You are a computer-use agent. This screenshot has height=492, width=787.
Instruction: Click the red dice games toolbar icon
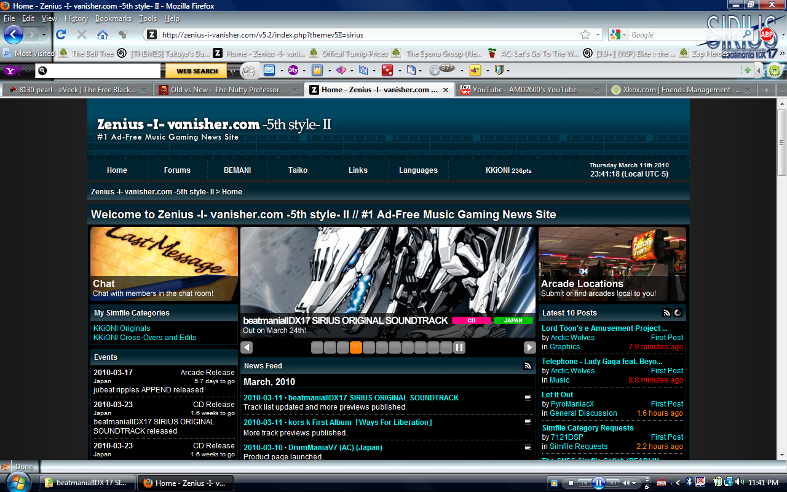[387, 71]
